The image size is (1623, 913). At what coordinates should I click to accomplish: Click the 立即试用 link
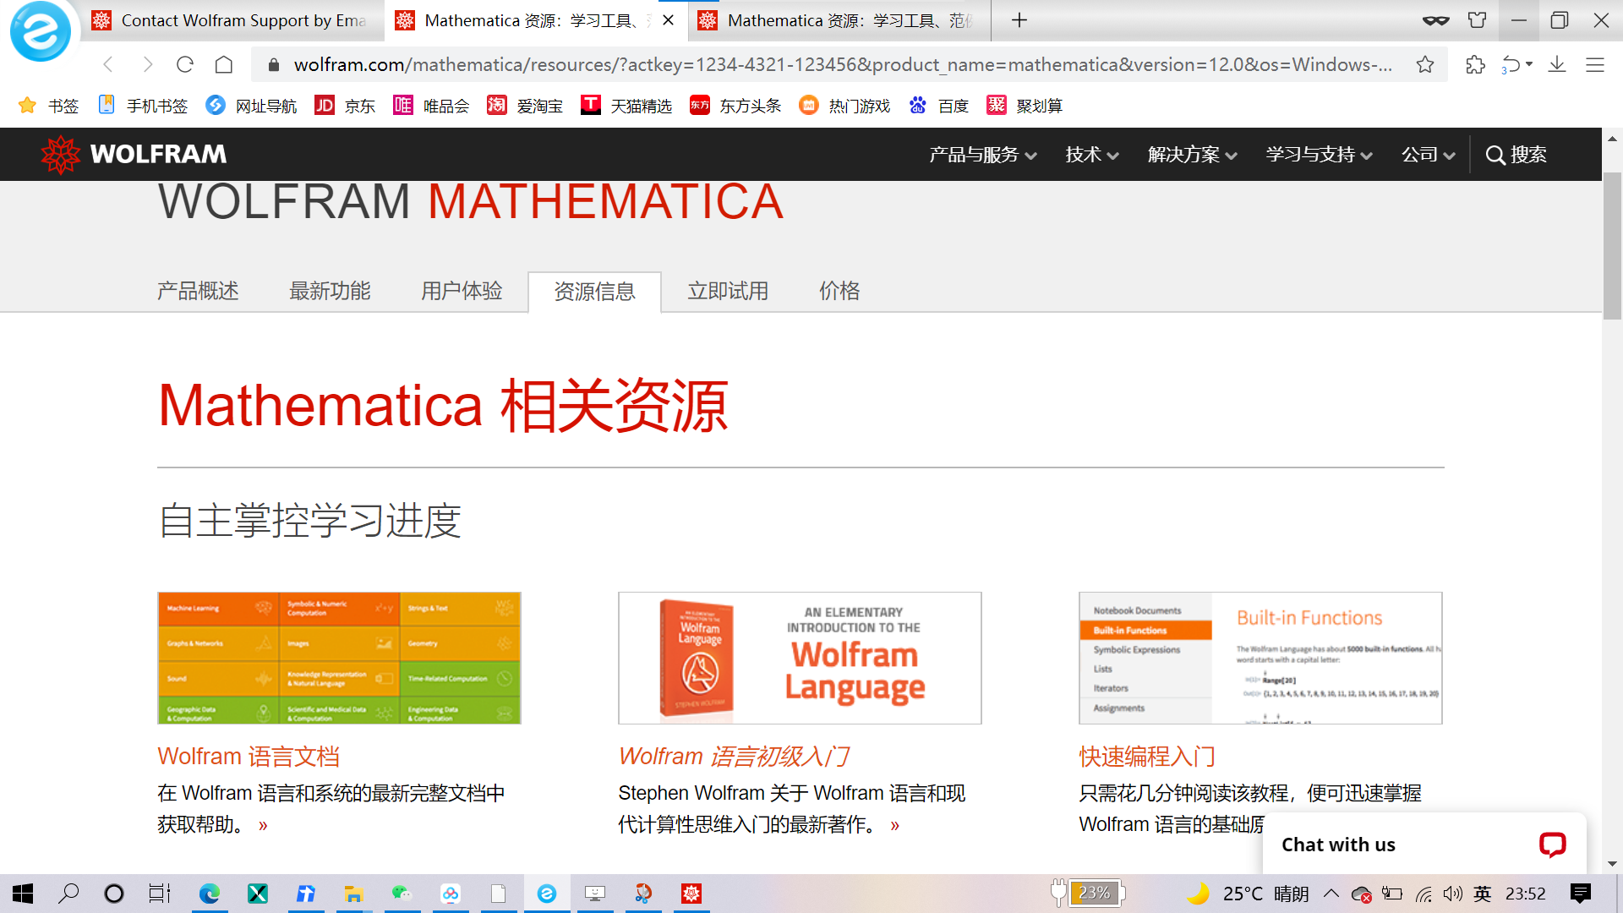click(x=728, y=291)
